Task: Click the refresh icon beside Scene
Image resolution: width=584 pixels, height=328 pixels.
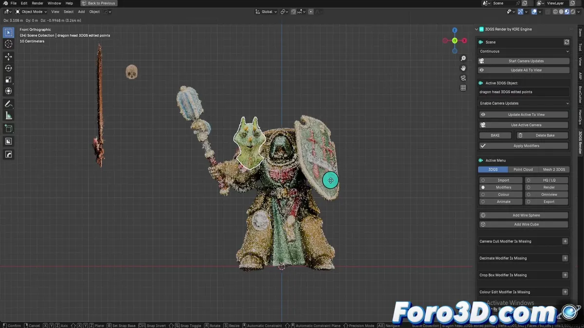Action: pyautogui.click(x=566, y=42)
